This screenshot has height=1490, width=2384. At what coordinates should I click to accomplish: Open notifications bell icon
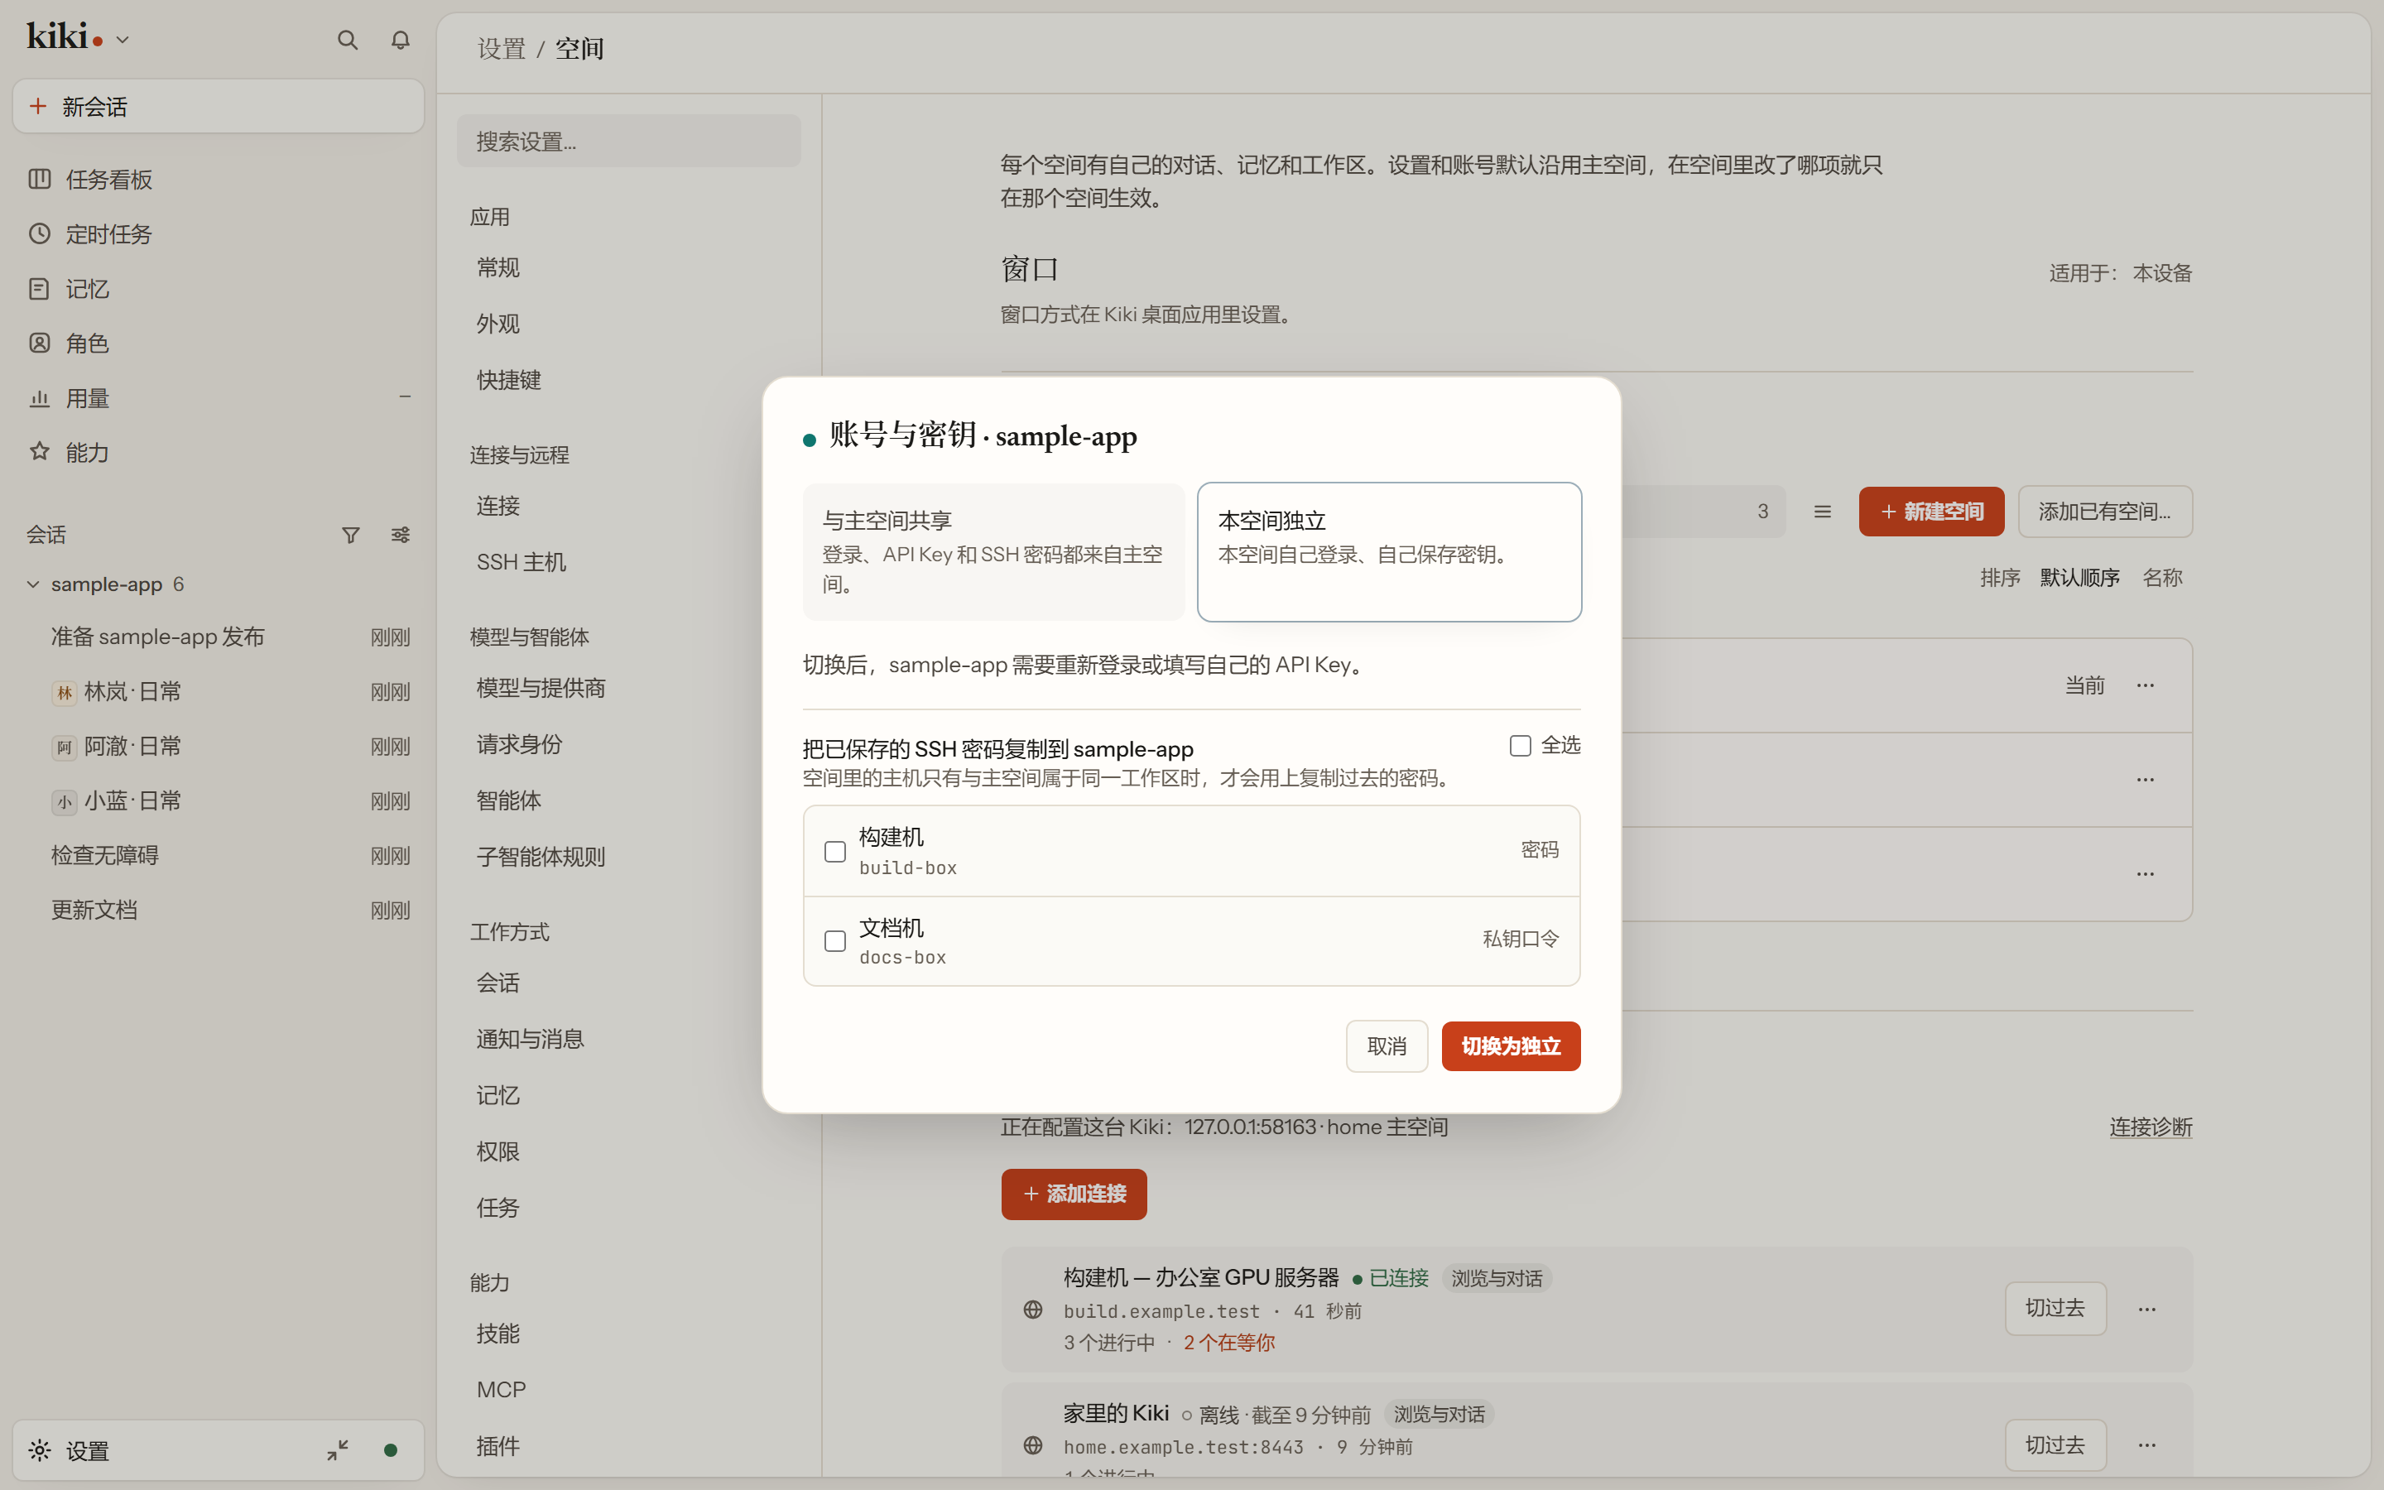pos(400,40)
